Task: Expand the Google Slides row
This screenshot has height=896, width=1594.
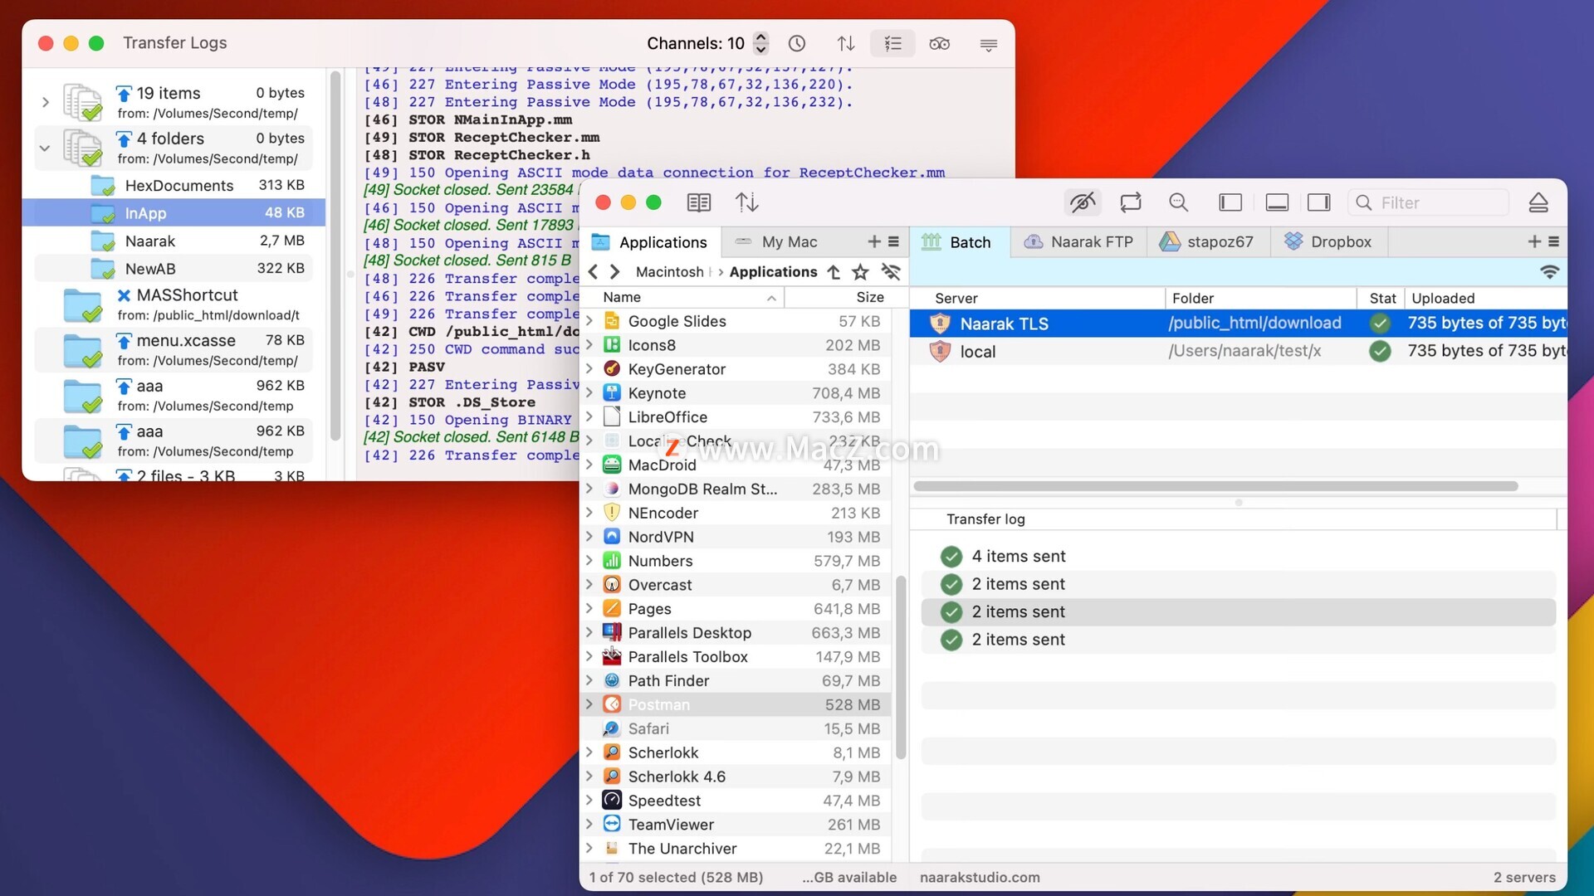Action: [x=589, y=321]
